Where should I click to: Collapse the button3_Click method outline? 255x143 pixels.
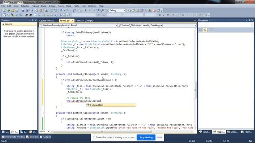point(44,113)
